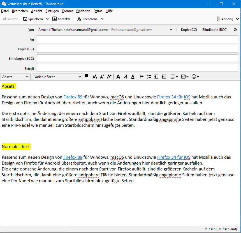Image resolution: width=241 pixels, height=233 pixels.
Task: Increase text indent
Action: point(164,77)
